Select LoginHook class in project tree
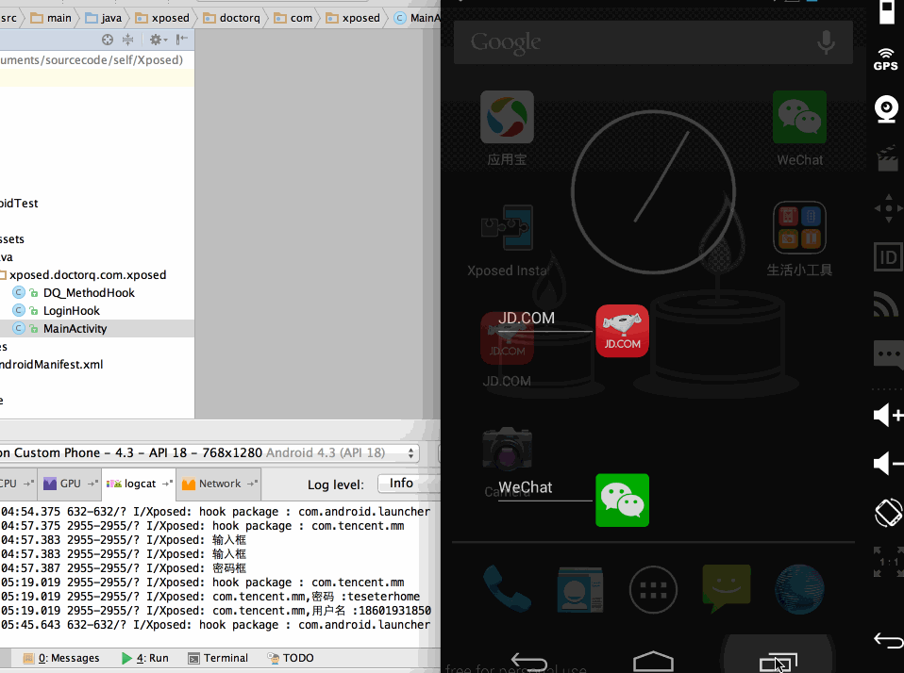904x673 pixels. tap(71, 310)
